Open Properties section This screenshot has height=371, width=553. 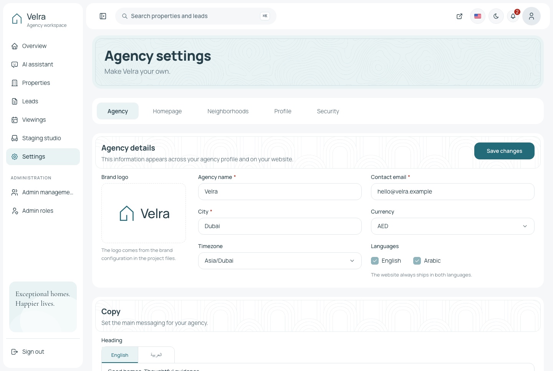click(x=43, y=83)
